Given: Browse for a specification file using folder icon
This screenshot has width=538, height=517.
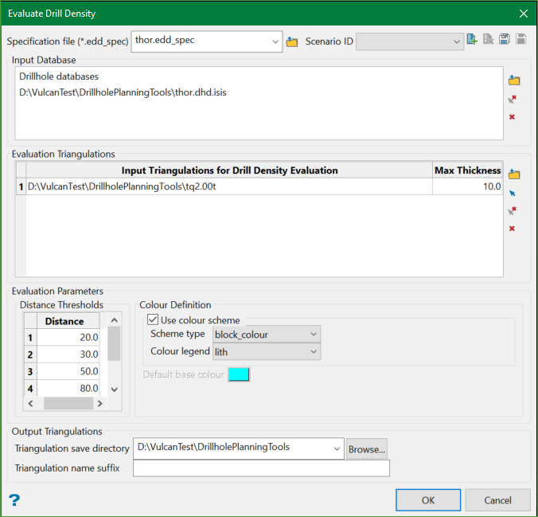Looking at the screenshot, I should 292,41.
